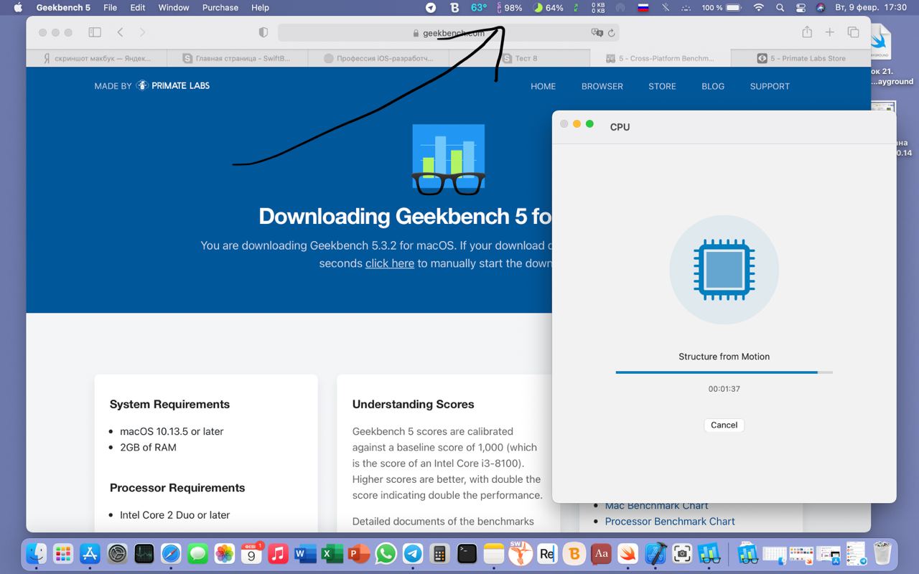919x574 pixels.
Task: Open Finder from the Dock
Action: click(x=37, y=553)
